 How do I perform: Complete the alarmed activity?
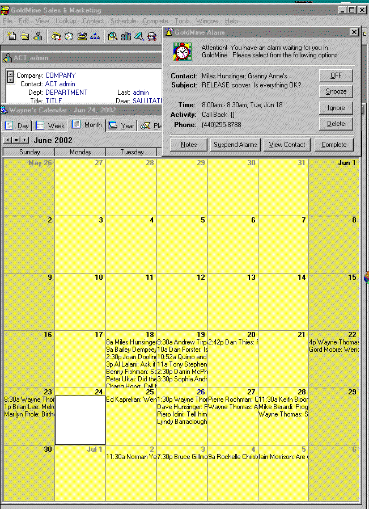pos(334,145)
